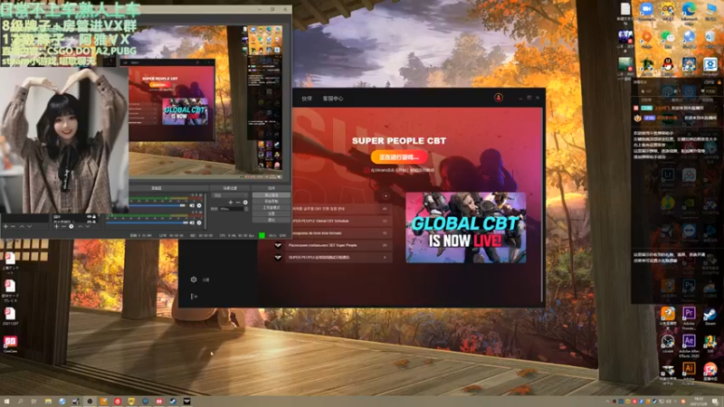Toggle lock on the first OBS source
Screen dimensions: 724x407
pos(94,216)
